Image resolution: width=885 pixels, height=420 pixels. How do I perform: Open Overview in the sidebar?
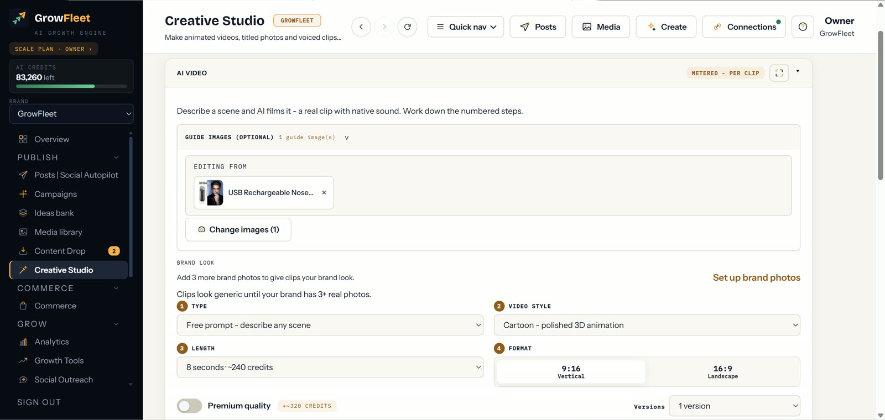(69, 139)
